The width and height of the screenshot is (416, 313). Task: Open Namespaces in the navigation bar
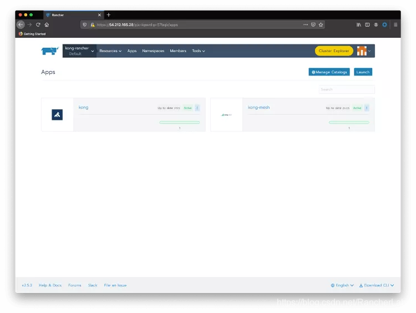pos(153,51)
